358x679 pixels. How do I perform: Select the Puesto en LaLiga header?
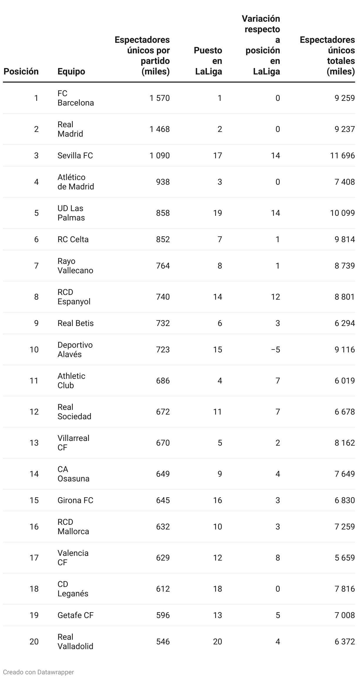pos(208,61)
